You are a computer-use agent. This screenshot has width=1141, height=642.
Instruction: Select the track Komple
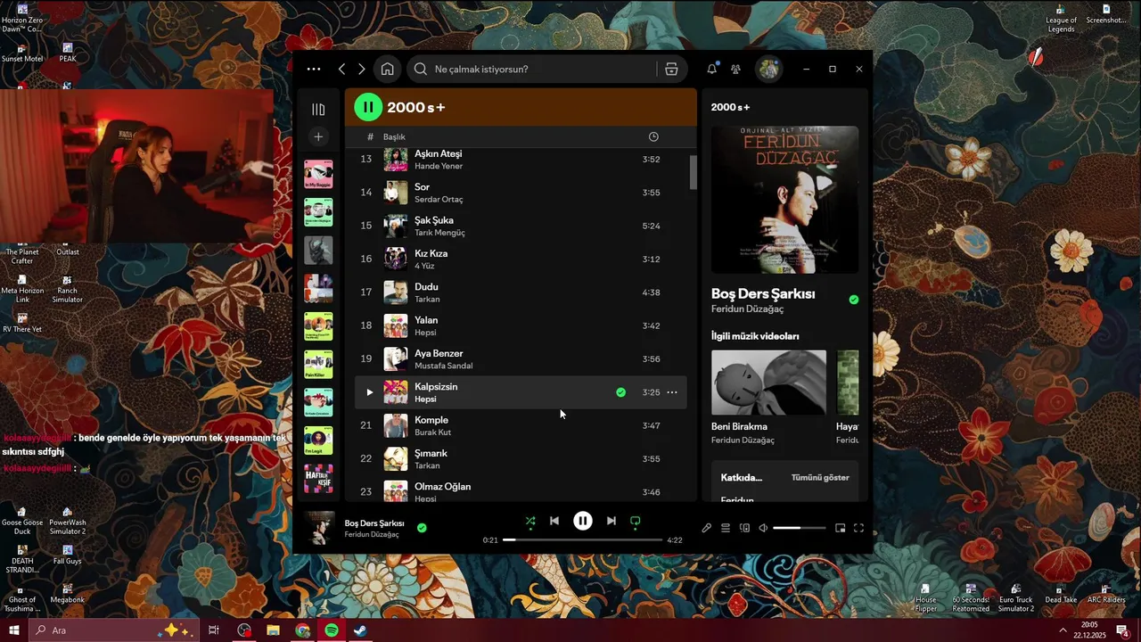(x=431, y=420)
